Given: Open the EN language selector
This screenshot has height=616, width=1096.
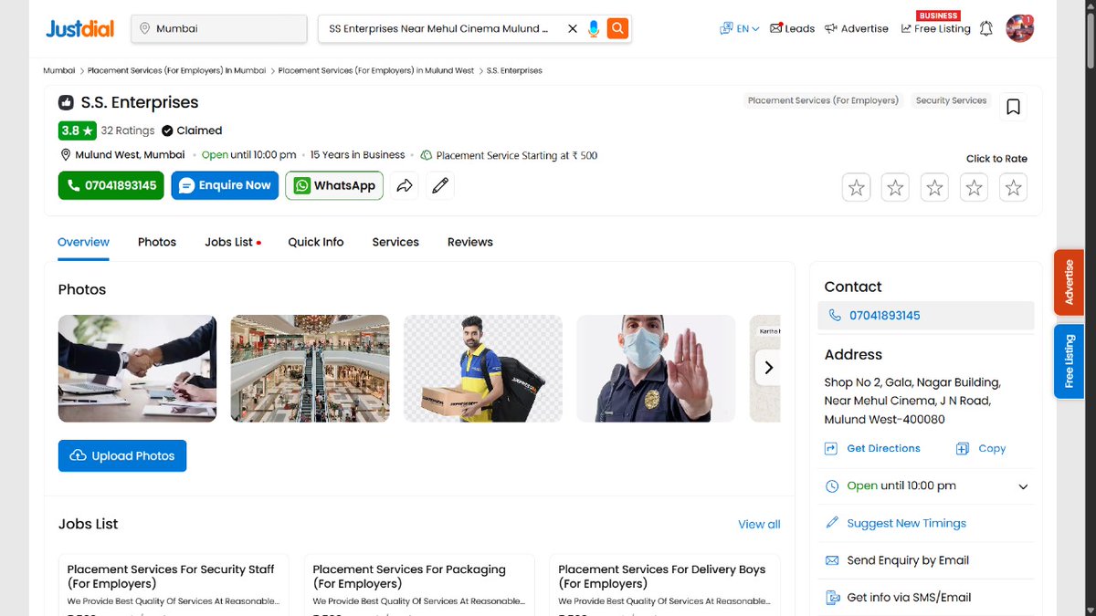Looking at the screenshot, I should tap(740, 28).
